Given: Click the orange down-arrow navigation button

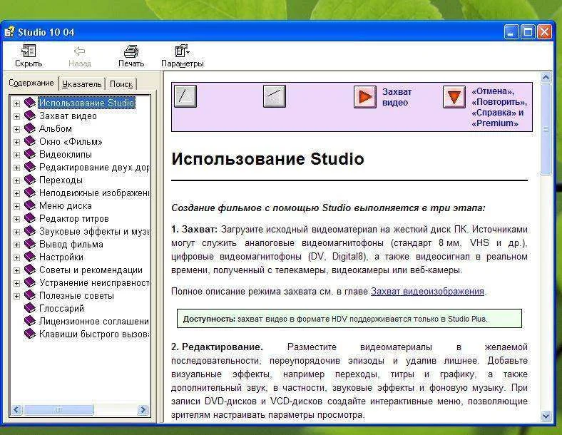Looking at the screenshot, I should click(454, 97).
